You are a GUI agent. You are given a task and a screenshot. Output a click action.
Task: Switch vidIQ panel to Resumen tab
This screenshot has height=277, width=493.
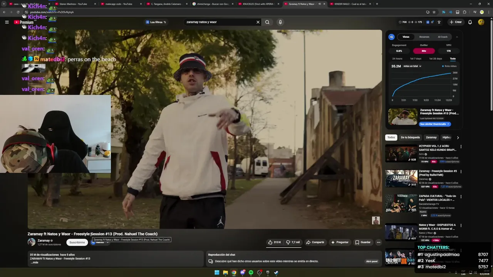pyautogui.click(x=424, y=37)
